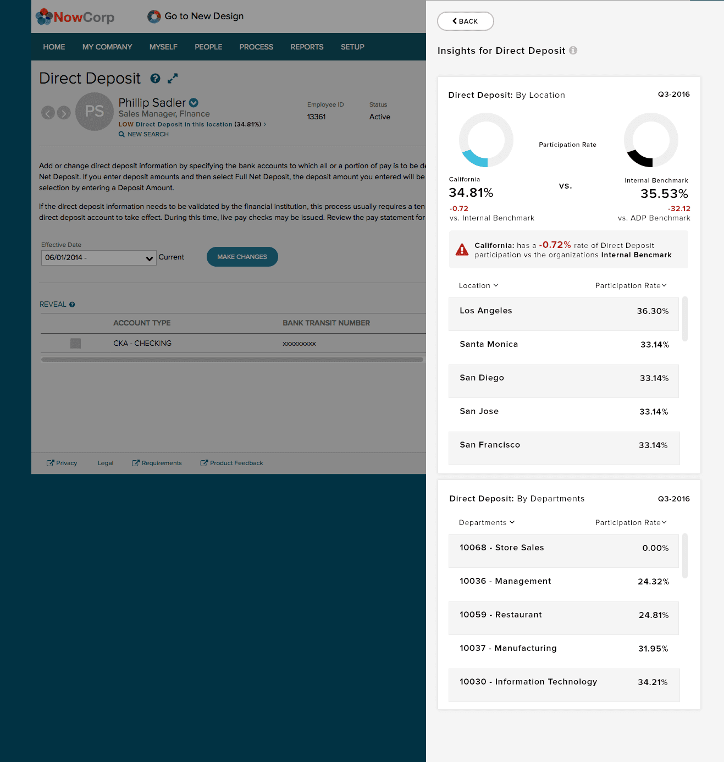Click the BACK button
This screenshot has height=762, width=724.
(466, 21)
